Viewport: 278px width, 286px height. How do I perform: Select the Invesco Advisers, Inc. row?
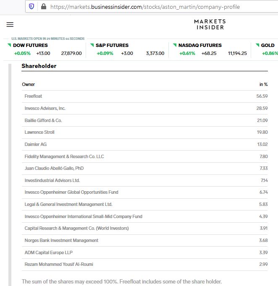[45, 108]
